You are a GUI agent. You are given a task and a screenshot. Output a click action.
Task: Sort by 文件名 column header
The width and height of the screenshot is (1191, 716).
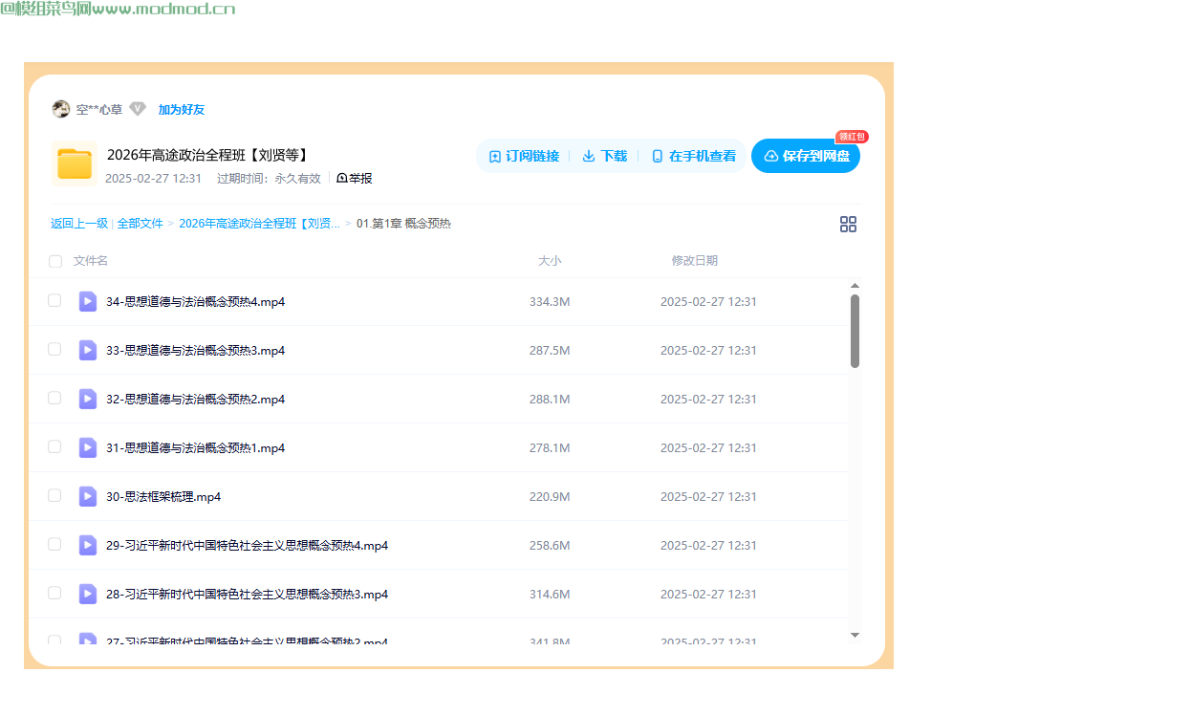(91, 261)
